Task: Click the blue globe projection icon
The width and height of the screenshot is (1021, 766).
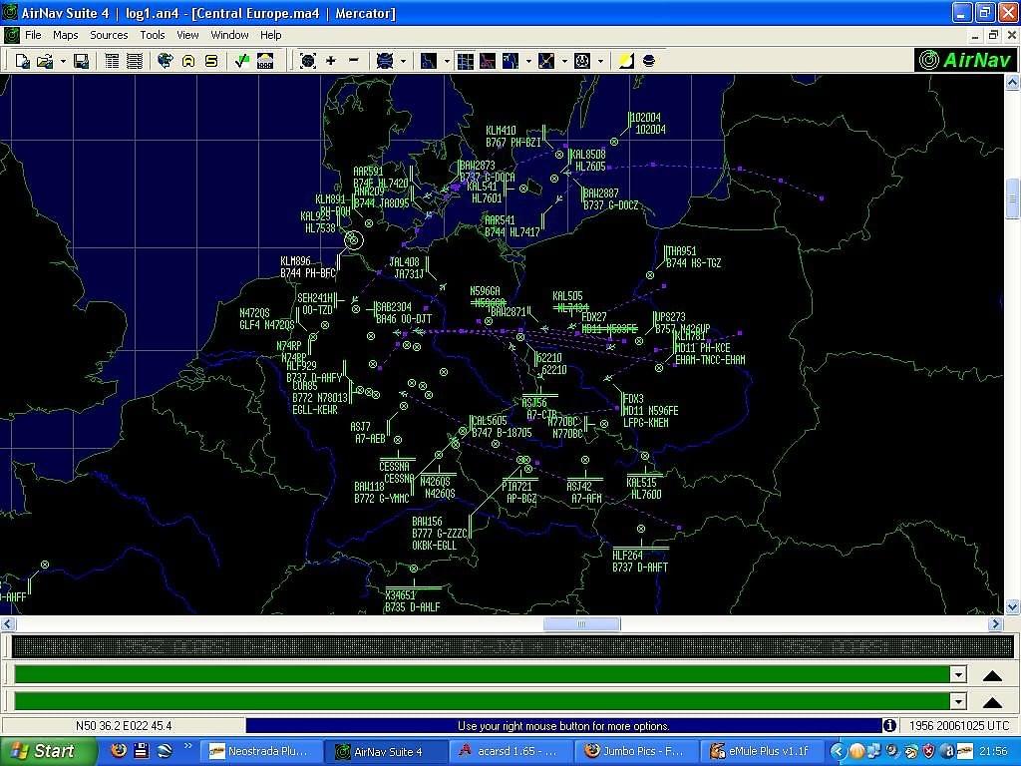Action: [385, 61]
